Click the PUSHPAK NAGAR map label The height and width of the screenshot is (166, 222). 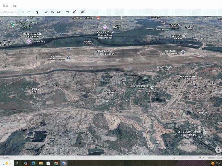tap(187, 77)
